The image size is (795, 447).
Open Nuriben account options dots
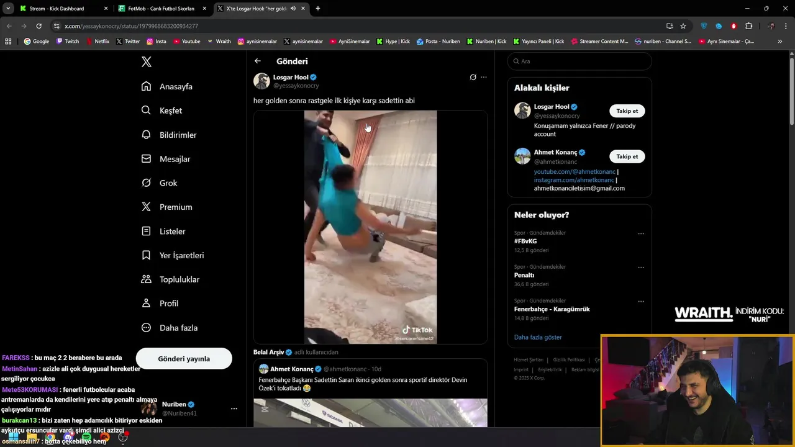click(234, 409)
